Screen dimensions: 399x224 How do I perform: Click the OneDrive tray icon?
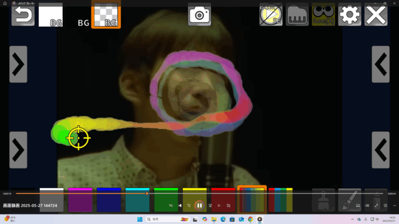(359, 219)
